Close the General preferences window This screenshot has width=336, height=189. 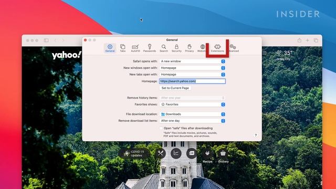tap(85, 40)
